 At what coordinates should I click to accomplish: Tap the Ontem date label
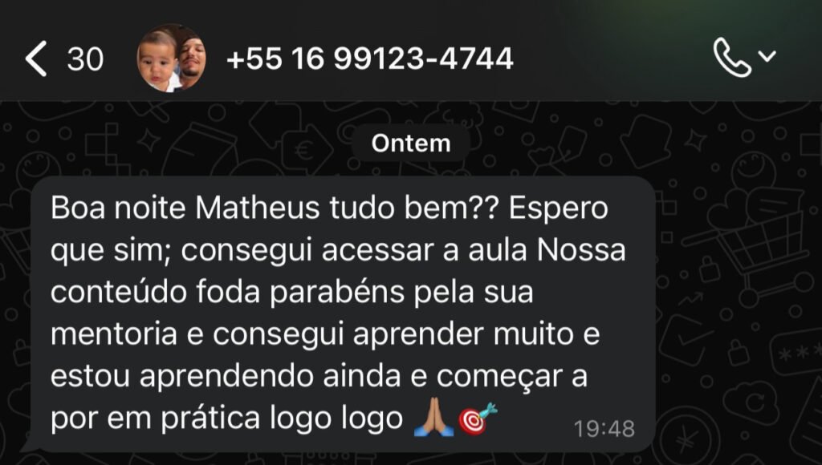pyautogui.click(x=411, y=143)
